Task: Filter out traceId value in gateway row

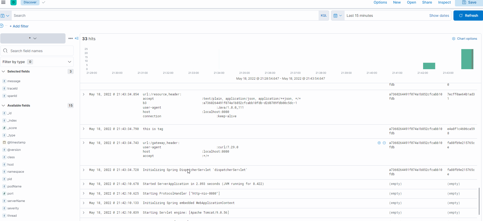Action: coord(384,143)
